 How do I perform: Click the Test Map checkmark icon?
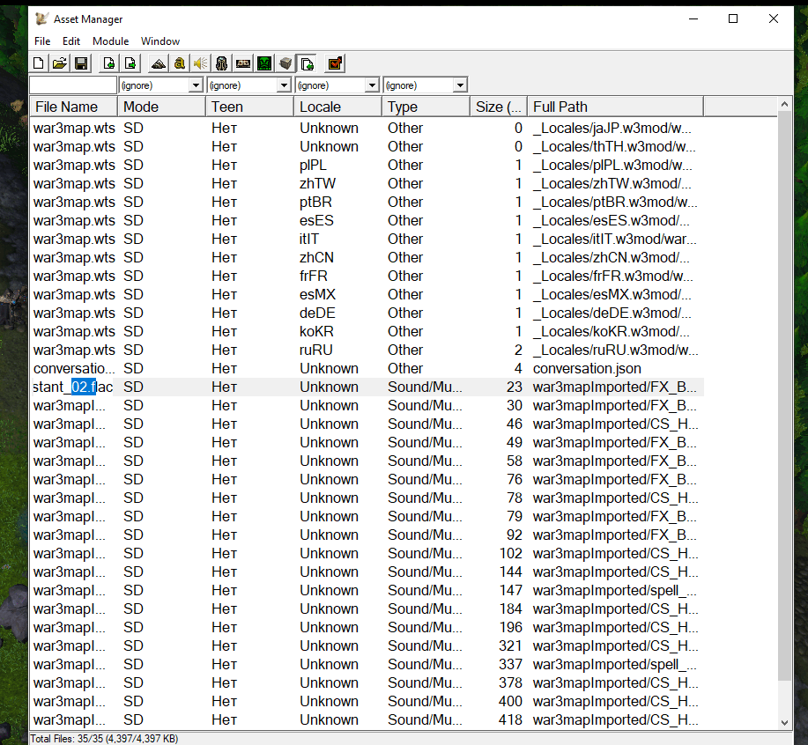point(335,63)
